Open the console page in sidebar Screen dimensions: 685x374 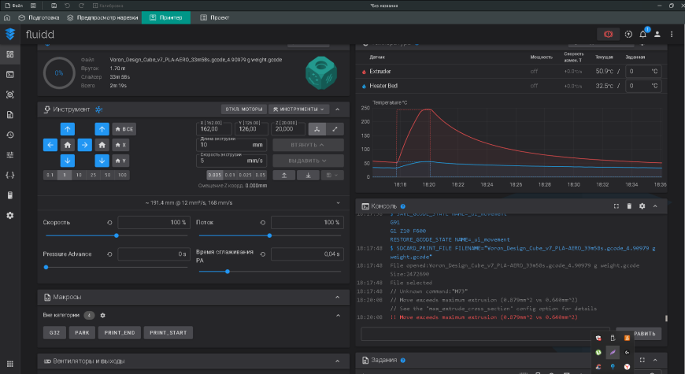(10, 75)
